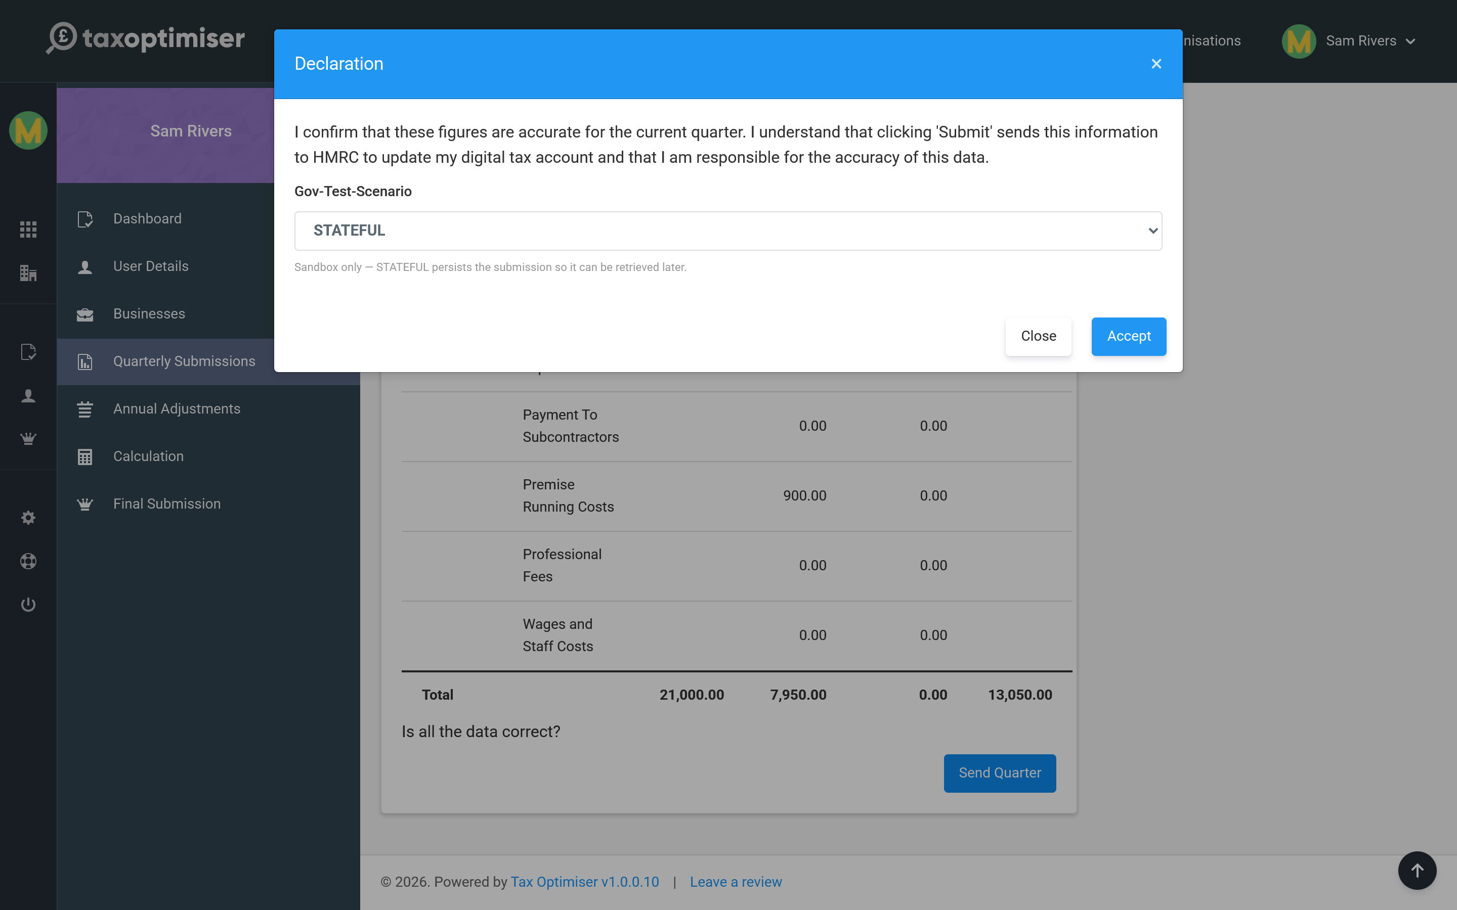
Task: Click the 900.00 premise costs value
Action: point(804,496)
